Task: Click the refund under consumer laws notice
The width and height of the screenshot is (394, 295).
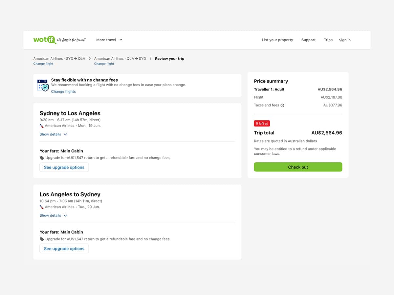Action: (x=295, y=151)
